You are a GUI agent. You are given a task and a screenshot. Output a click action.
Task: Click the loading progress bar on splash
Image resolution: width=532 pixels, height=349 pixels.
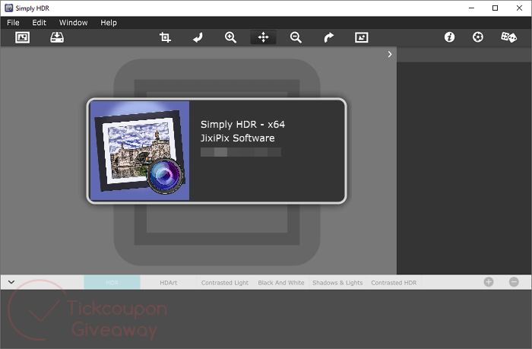click(x=241, y=152)
